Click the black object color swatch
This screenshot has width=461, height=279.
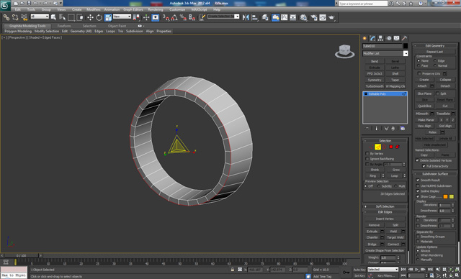click(x=406, y=46)
